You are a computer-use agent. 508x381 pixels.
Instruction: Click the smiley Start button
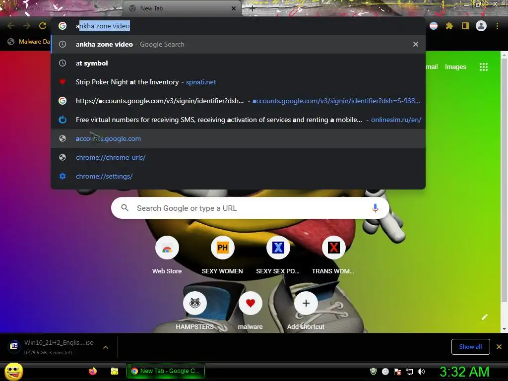pos(13,371)
